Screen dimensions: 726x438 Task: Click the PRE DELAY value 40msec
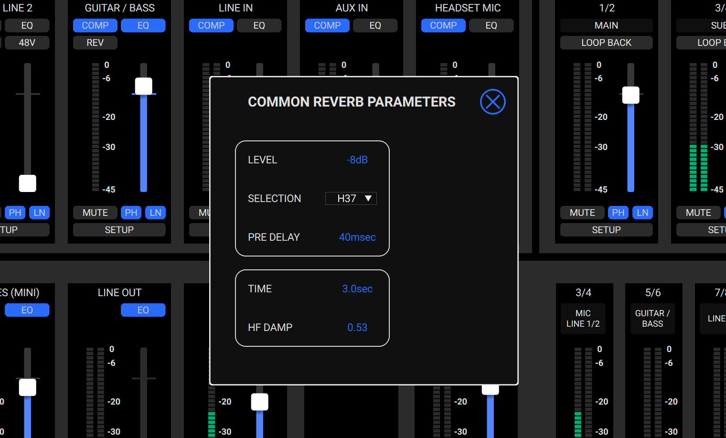coord(357,237)
